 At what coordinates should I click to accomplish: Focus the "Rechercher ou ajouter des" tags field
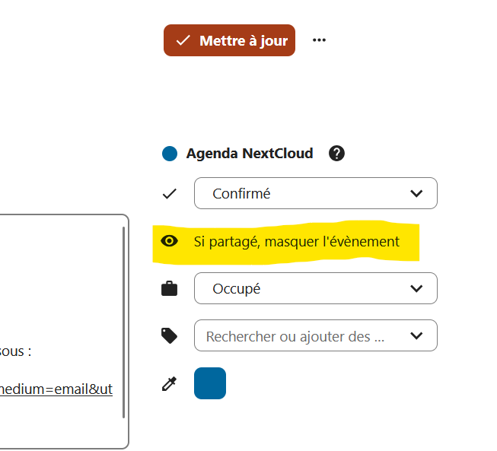[295, 336]
